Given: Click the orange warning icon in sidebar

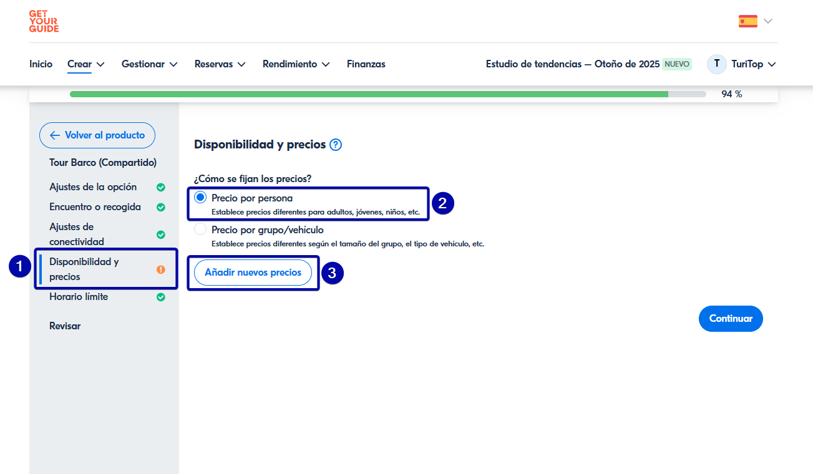Looking at the screenshot, I should pos(160,269).
